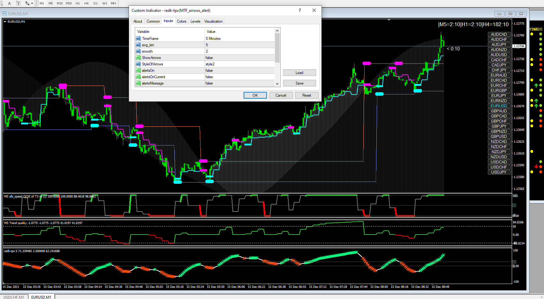
Task: Switch to the Colors tab
Action: (x=182, y=21)
